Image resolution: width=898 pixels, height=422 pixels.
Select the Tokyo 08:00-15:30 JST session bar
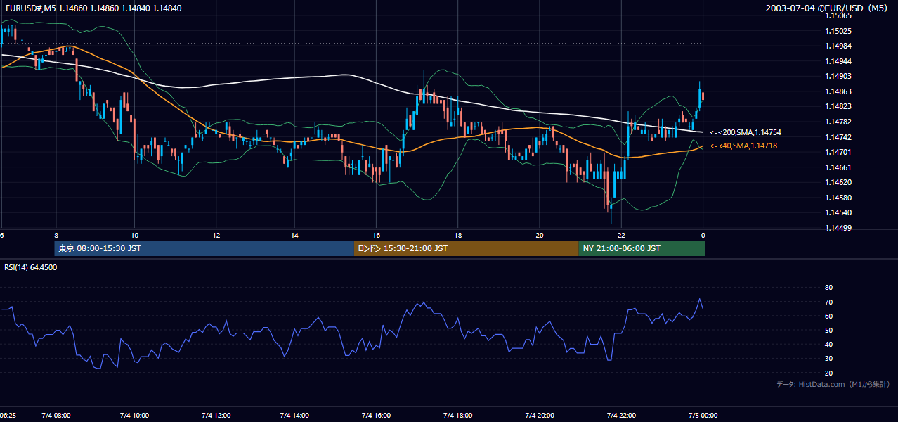pyautogui.click(x=204, y=248)
